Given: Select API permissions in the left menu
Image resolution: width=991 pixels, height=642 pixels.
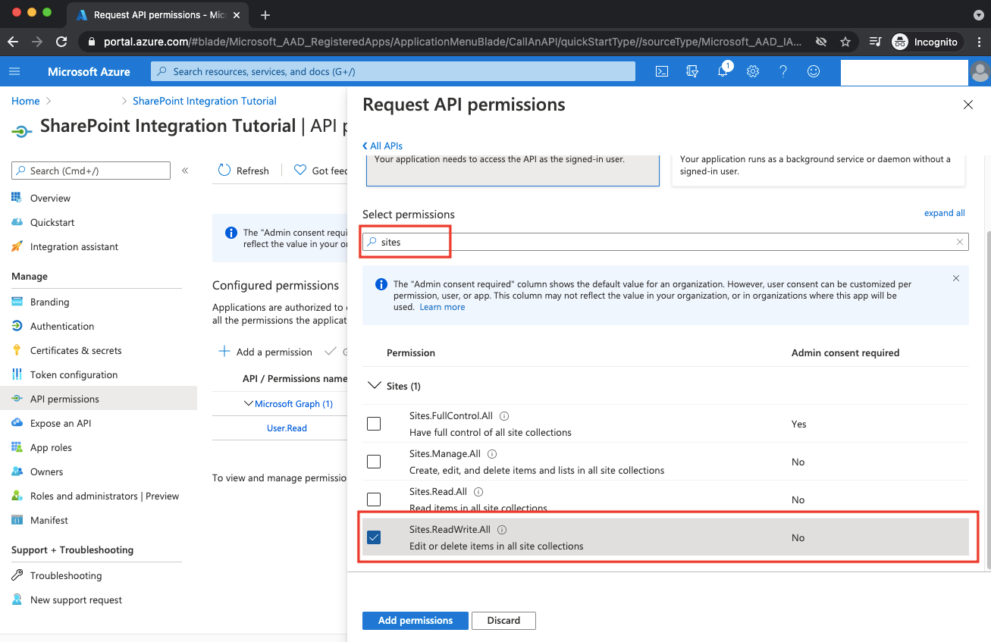Looking at the screenshot, I should pos(99,399).
